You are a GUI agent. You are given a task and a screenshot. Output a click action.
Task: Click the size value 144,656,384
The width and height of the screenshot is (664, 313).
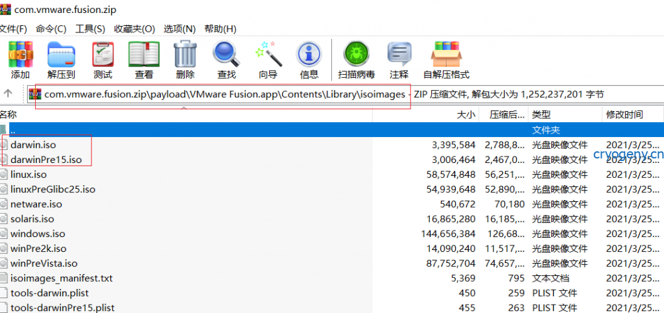coord(449,234)
